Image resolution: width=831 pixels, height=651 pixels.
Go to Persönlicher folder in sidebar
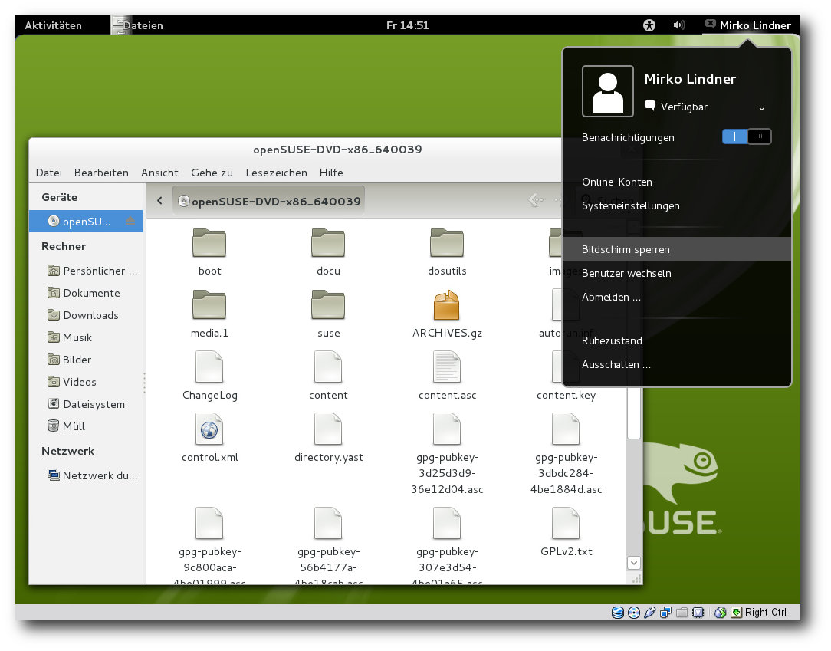click(x=92, y=271)
